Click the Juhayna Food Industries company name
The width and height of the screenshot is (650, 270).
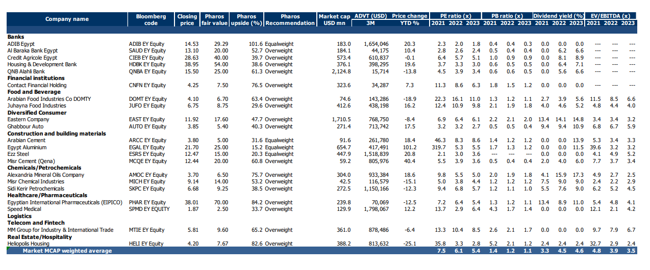(37, 106)
